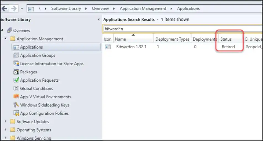The image size is (263, 141).
Task: Expand the Software Updates folder
Action: pos(6,121)
